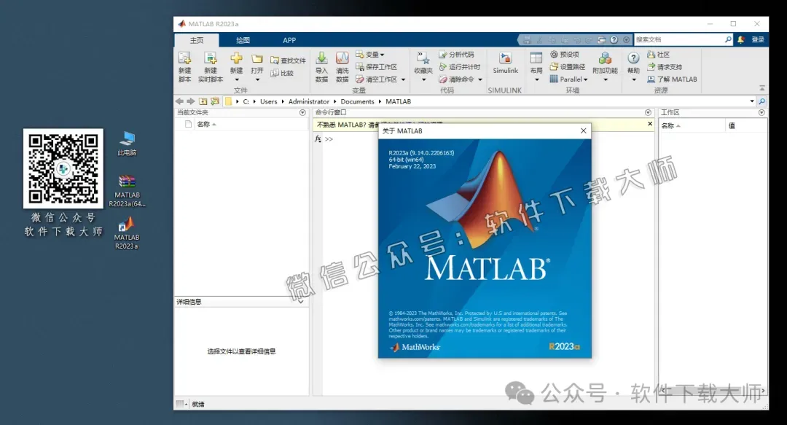Screen dimensions: 787x425
Task: Expand 清除命令 dropdown arrow
Action: 480,79
